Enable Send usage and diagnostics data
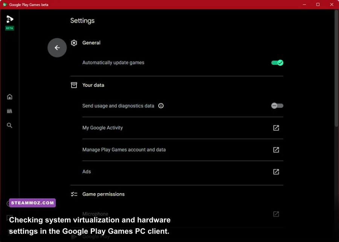 (277, 106)
